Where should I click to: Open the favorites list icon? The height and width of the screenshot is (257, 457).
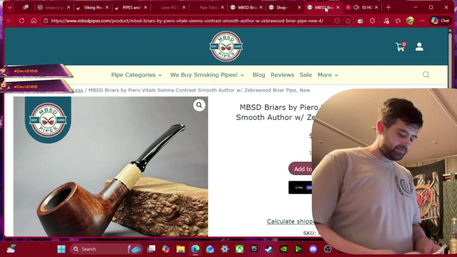[x=398, y=21]
